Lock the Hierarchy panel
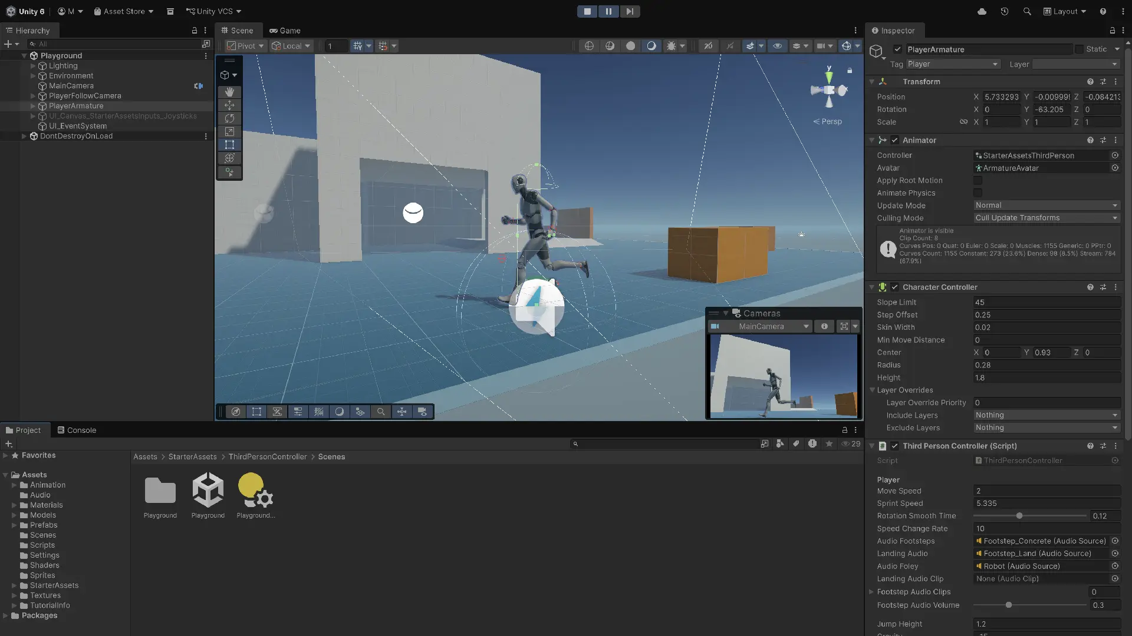The image size is (1132, 636). coord(194,31)
